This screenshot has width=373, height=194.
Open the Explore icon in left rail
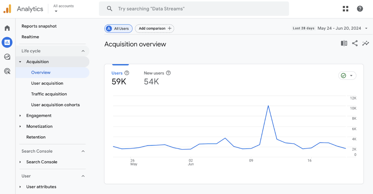(x=7, y=57)
